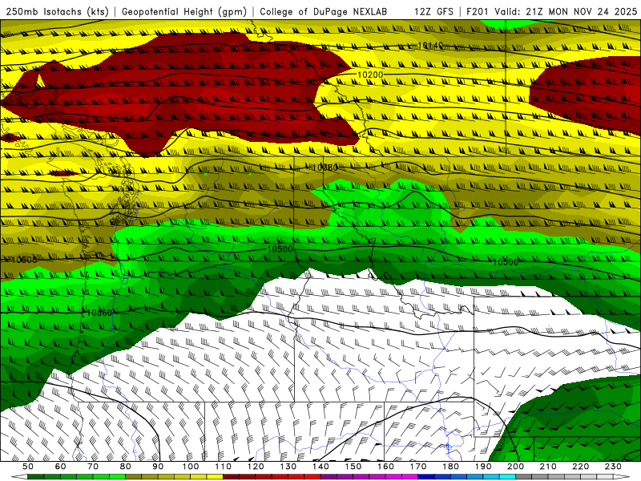
Task: Click the 200 label on the color scale
Action: (x=516, y=467)
